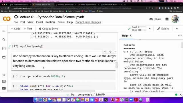183x103 pixels.
Task: Reload the page in Chrome
Action: (8, 8)
